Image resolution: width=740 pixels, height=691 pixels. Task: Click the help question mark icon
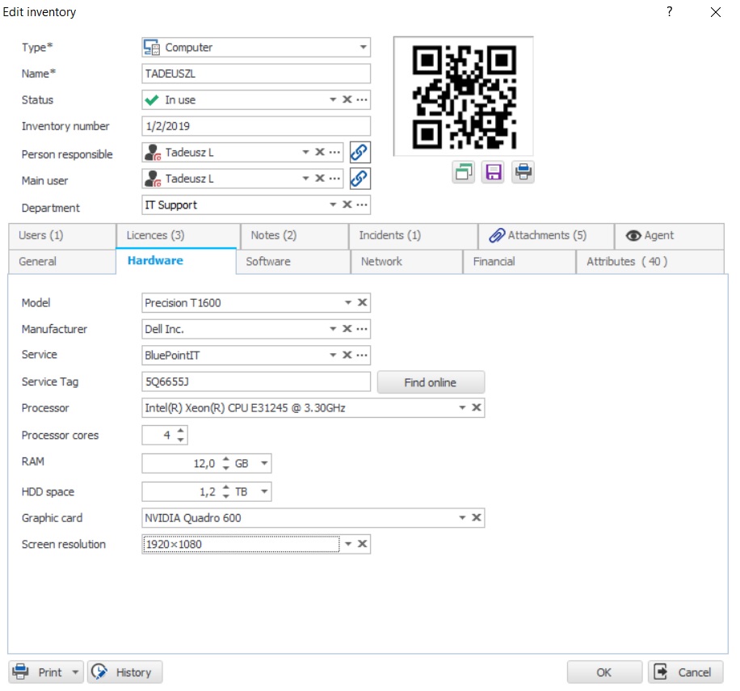tap(669, 11)
